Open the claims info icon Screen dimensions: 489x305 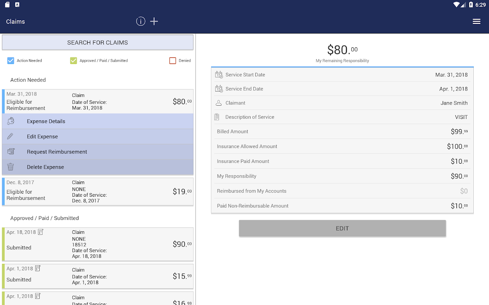(x=141, y=21)
